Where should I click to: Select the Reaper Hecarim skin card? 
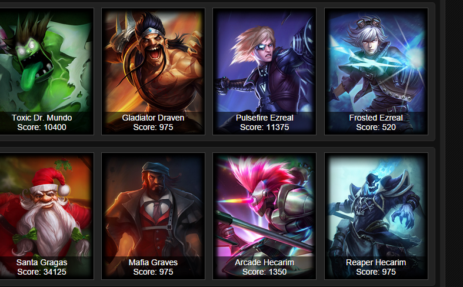click(376, 216)
